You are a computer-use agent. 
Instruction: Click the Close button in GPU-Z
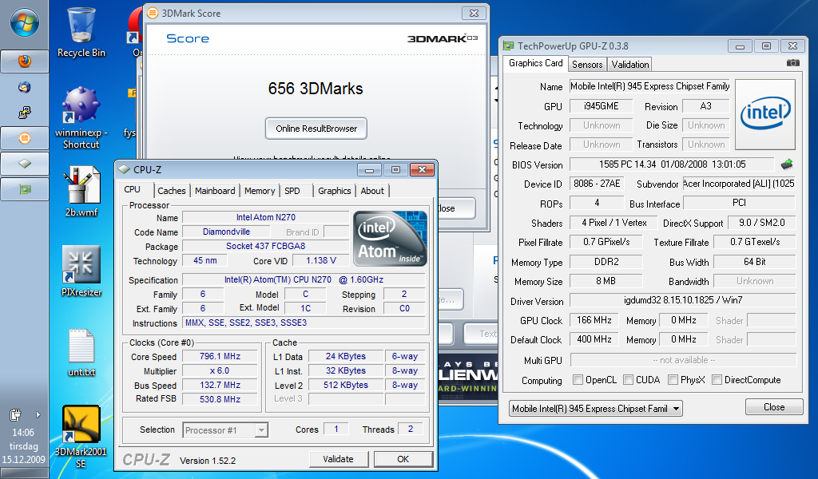click(774, 407)
